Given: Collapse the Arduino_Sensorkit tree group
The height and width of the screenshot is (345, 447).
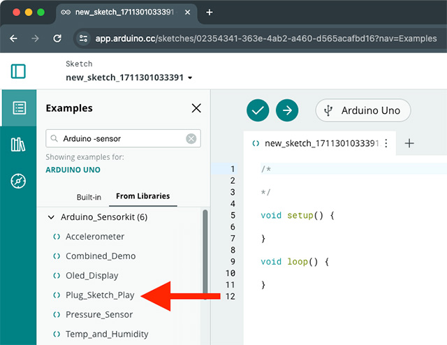Looking at the screenshot, I should point(51,217).
